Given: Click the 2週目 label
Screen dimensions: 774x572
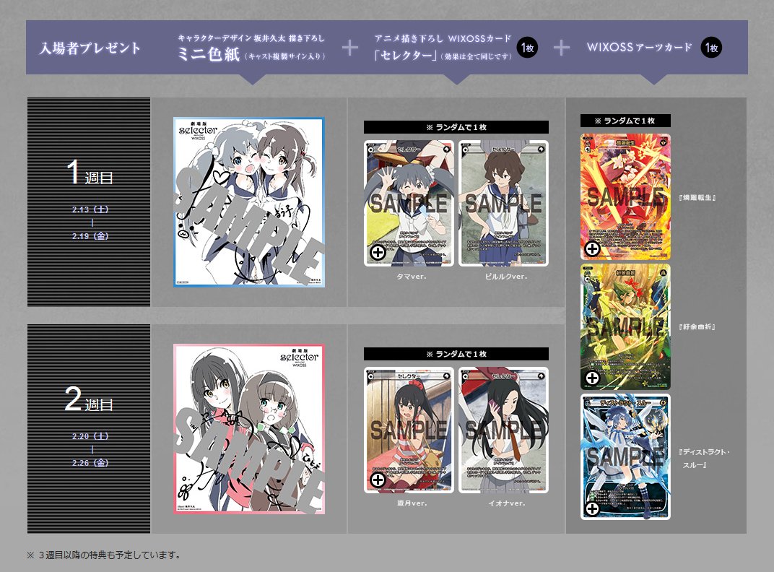Looking at the screenshot, I should 89,399.
